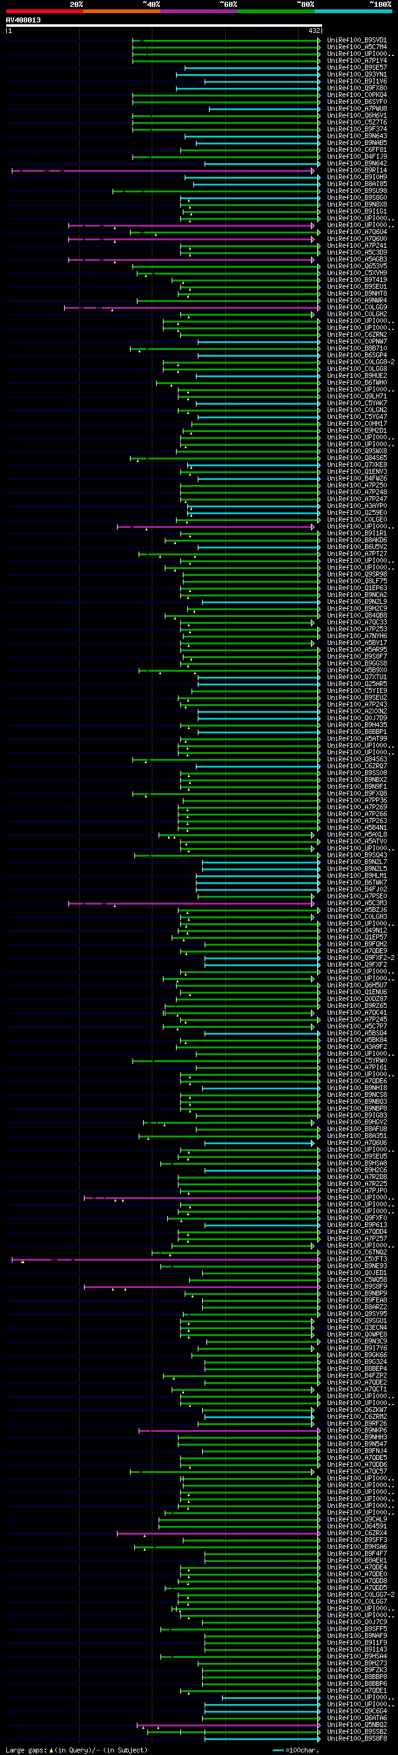Viewport: 398px width, 1755px height.
Task: Select the UniRef100_Q8LF75 entry
Action: click(356, 581)
